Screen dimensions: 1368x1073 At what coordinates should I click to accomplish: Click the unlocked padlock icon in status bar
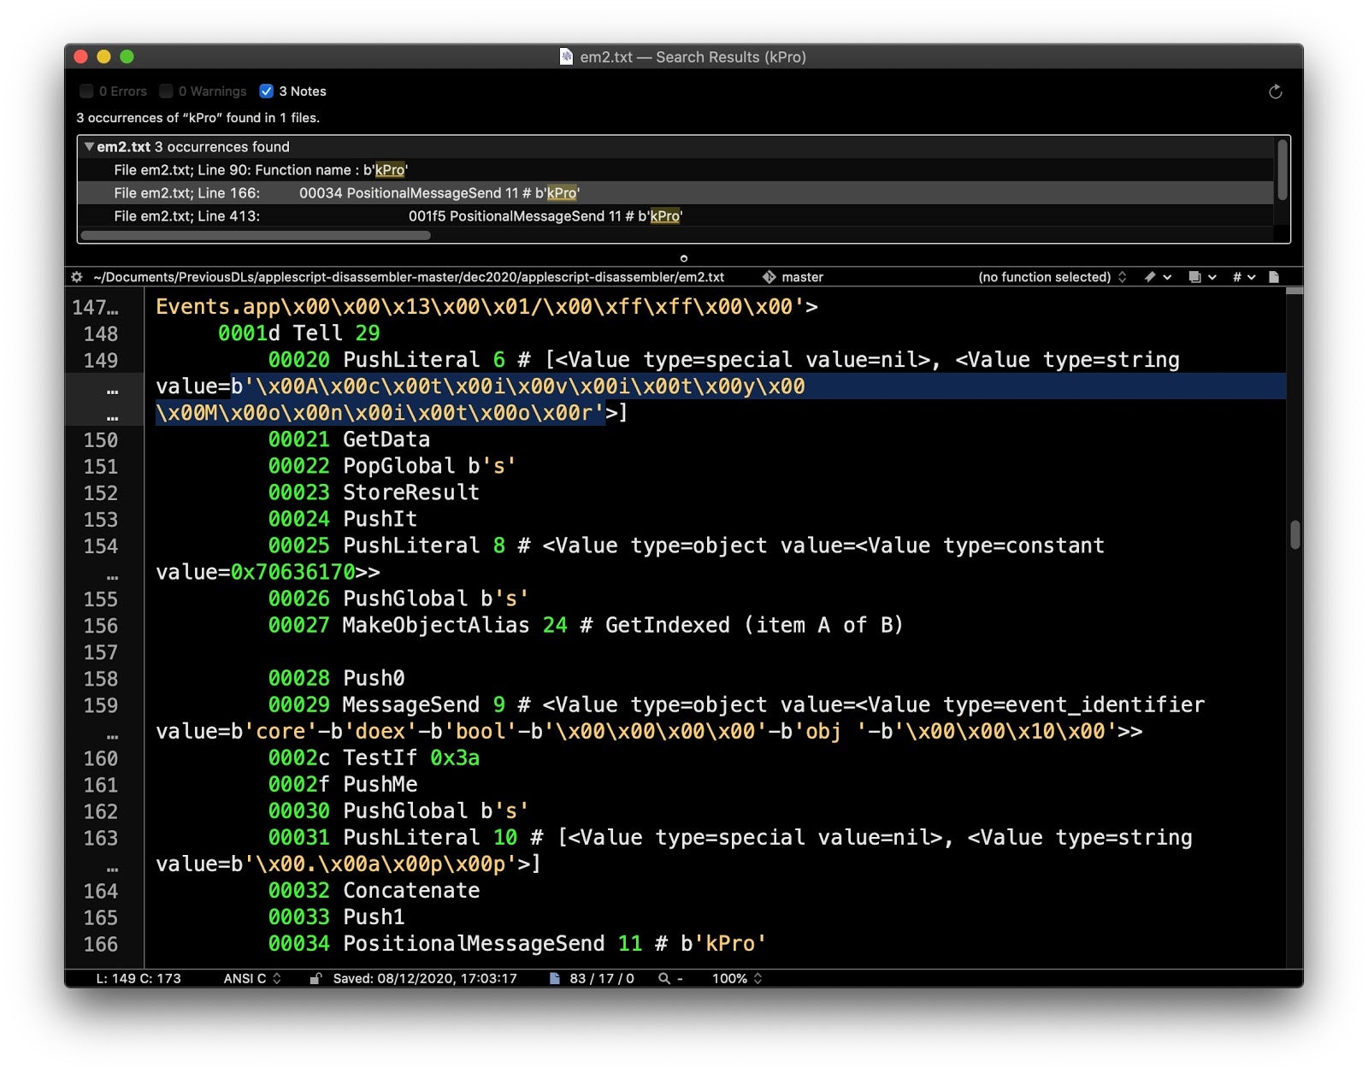315,978
